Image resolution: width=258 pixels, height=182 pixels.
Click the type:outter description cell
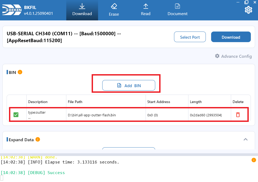[37, 113]
